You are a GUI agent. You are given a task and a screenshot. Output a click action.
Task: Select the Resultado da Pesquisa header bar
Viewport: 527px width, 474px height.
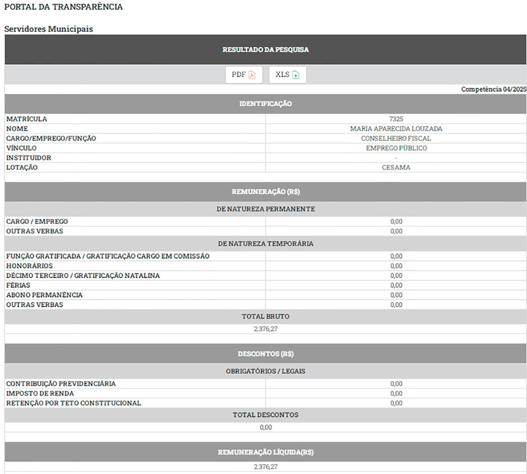(266, 50)
